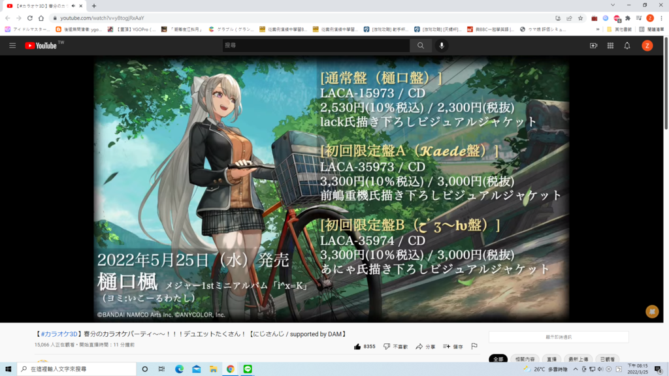Image resolution: width=669 pixels, height=376 pixels.
Task: Open the YGOPro bookmark
Action: (x=132, y=29)
